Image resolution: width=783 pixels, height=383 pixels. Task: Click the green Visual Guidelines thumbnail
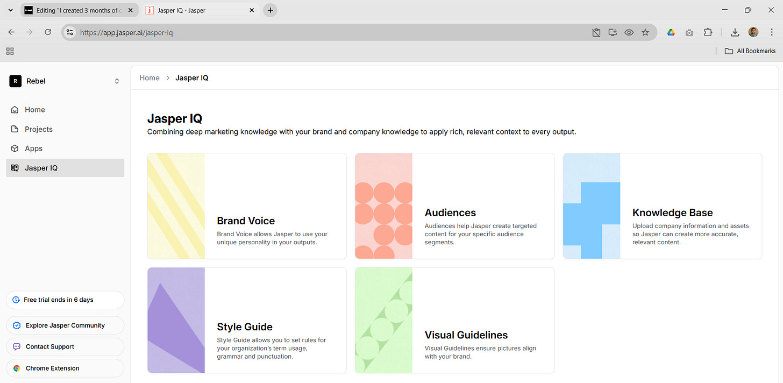pos(383,320)
